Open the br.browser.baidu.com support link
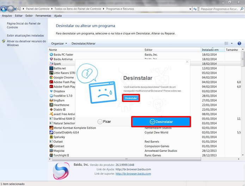The height and width of the screenshot is (186, 245). point(133,174)
